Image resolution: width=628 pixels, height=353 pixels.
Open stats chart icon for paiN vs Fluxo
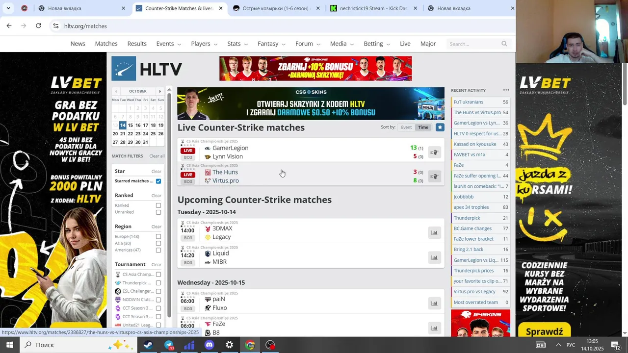coord(434,303)
